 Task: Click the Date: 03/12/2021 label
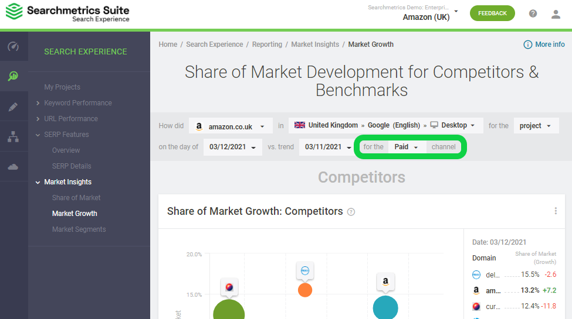pyautogui.click(x=499, y=242)
